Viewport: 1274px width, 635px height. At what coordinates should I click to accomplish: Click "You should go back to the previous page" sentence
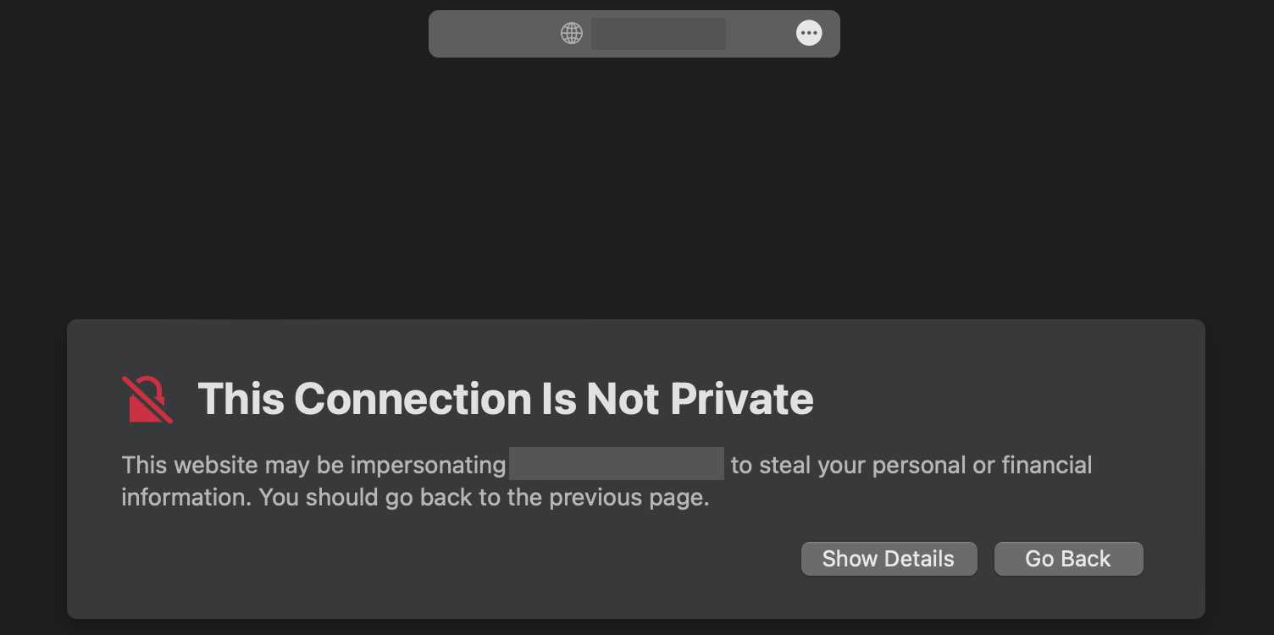click(x=484, y=498)
